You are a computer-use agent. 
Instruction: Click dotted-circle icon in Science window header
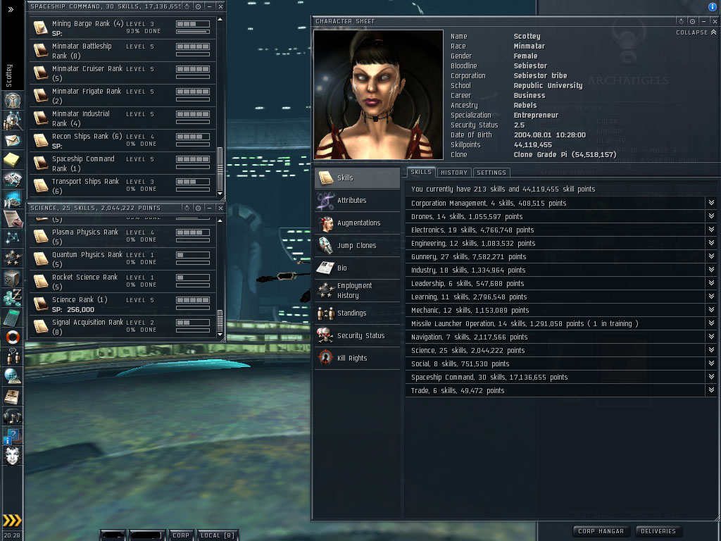(187, 208)
